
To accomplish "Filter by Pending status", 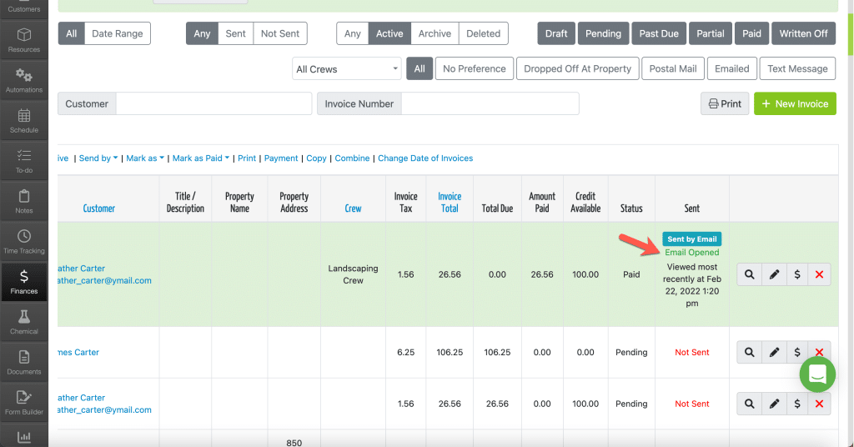I will pos(603,33).
